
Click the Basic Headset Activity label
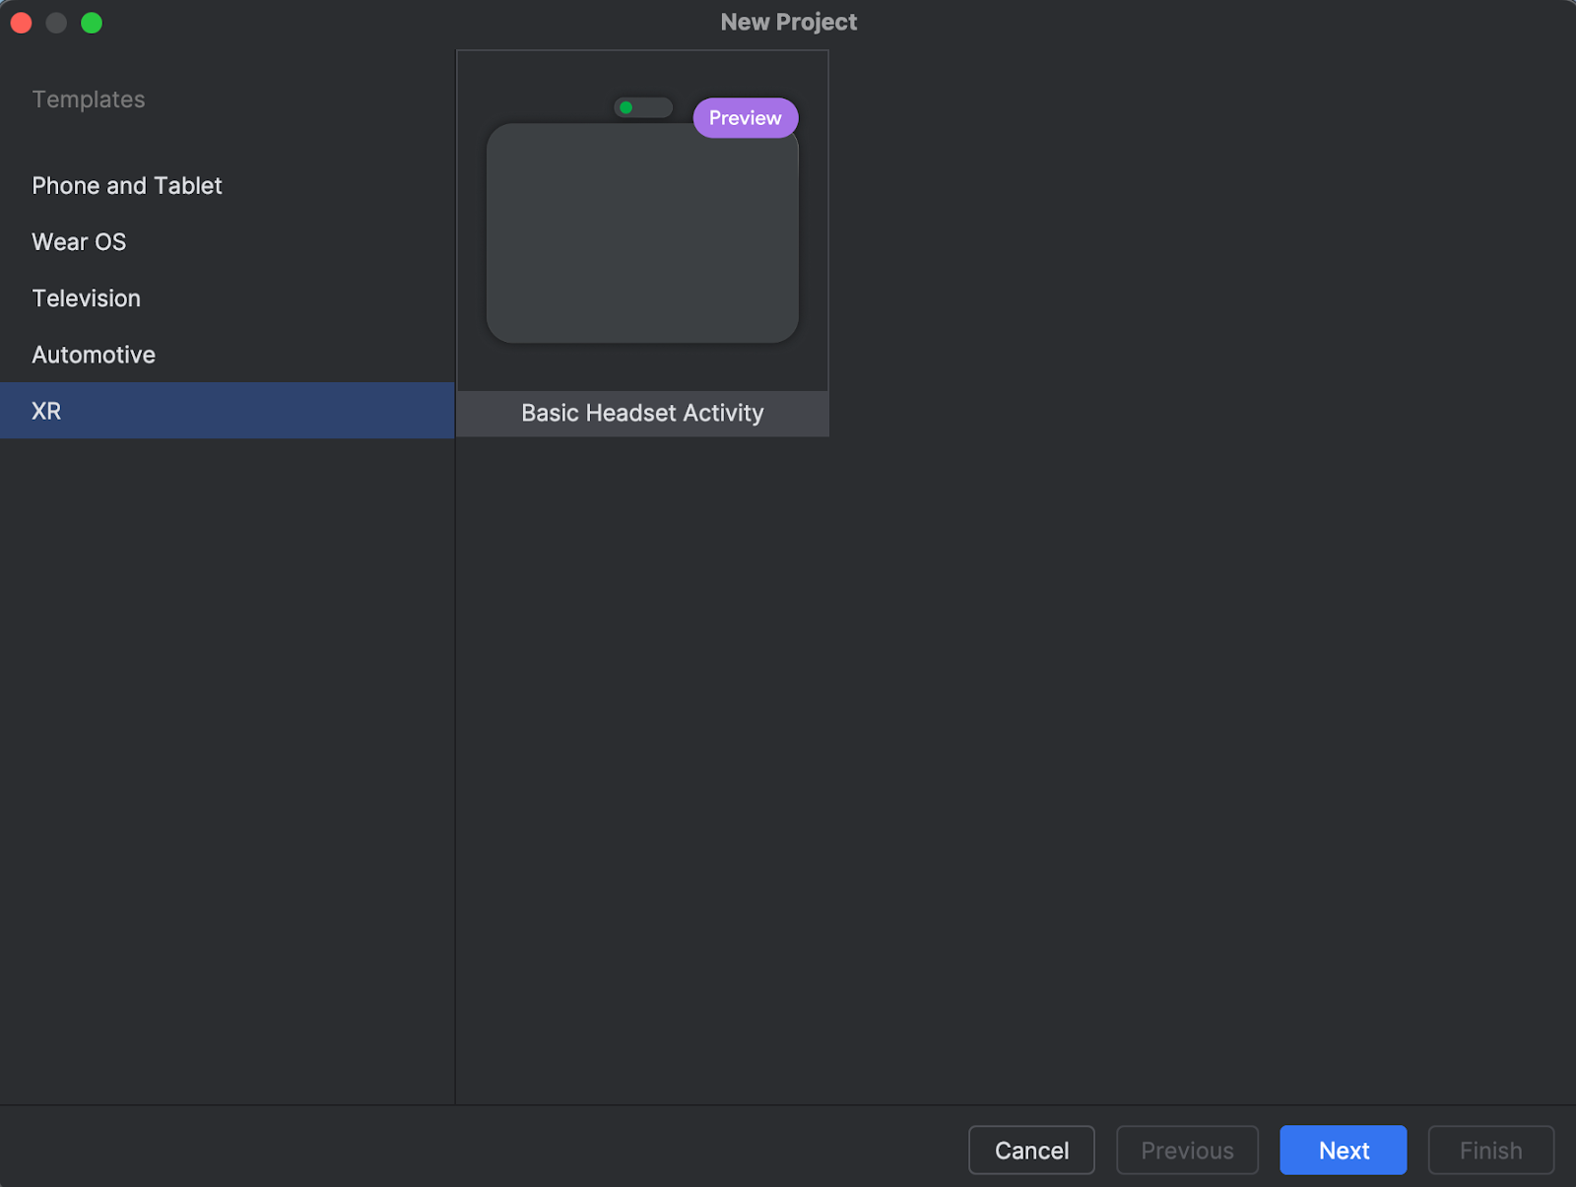[641, 413]
